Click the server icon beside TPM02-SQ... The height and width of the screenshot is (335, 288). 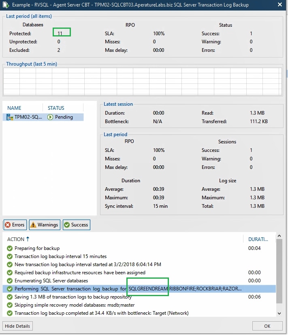(10, 117)
